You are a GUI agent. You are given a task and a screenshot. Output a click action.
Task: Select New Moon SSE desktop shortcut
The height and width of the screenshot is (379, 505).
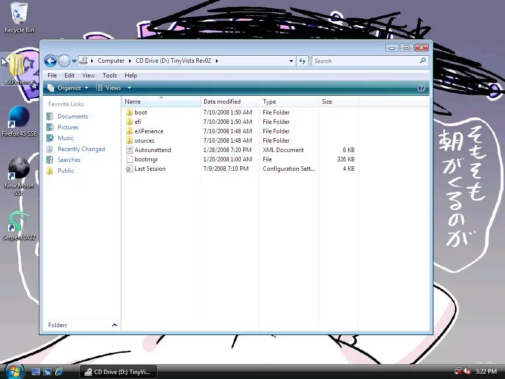(19, 177)
